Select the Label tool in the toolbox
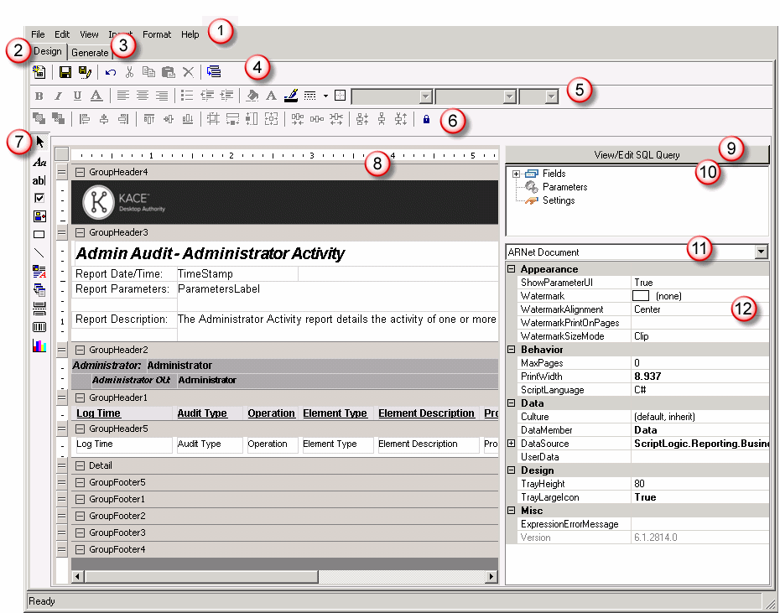Image resolution: width=780 pixels, height=613 pixels. pos(39,162)
